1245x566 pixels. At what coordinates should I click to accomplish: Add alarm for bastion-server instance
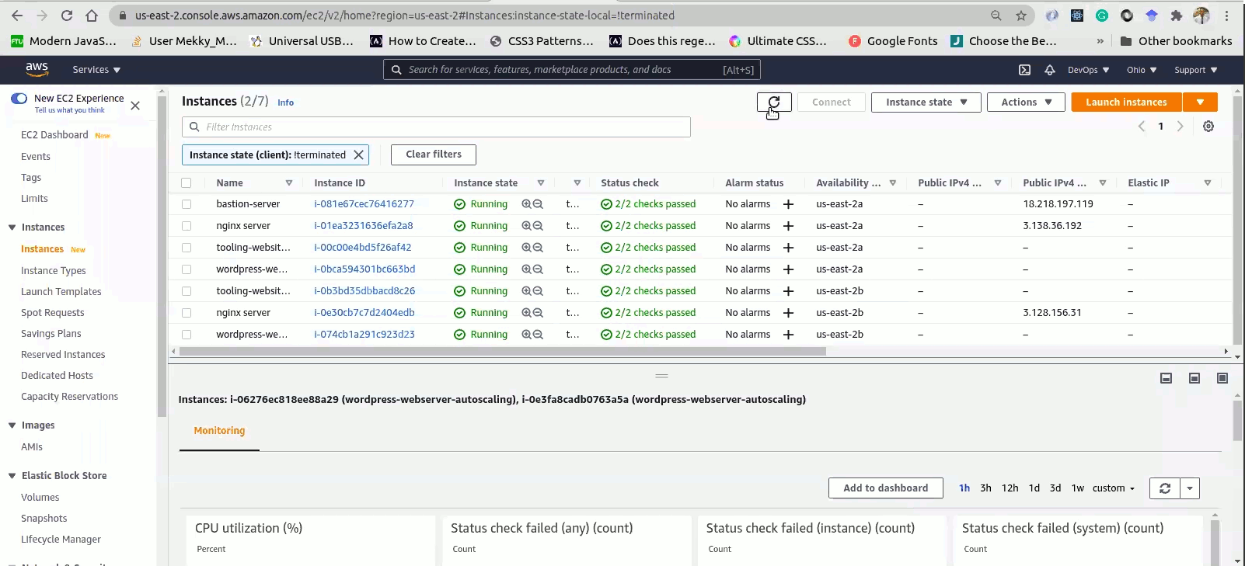[x=788, y=204]
